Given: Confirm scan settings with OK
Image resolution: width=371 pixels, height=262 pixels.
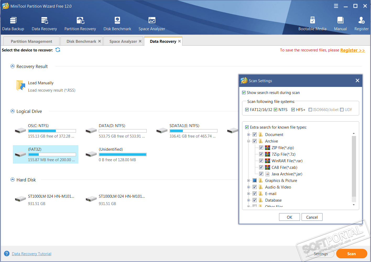Looking at the screenshot, I should coord(290,217).
